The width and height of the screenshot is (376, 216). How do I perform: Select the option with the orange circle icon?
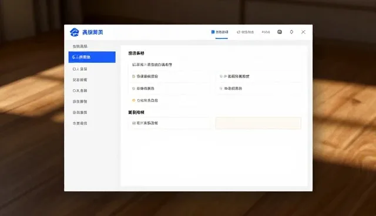tap(145, 100)
